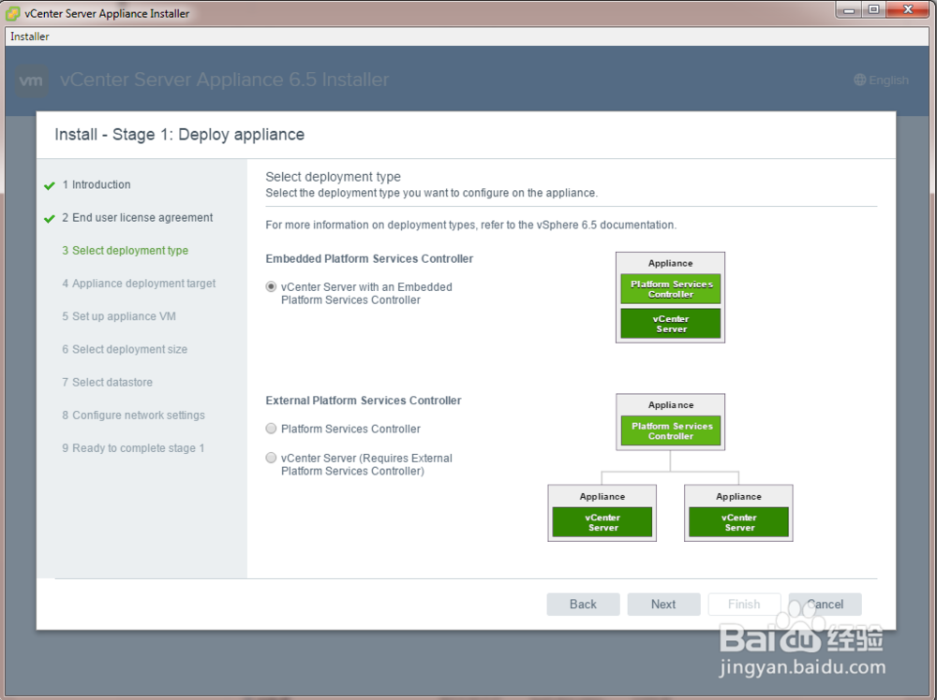This screenshot has width=937, height=700.
Task: Open step 4 Appliance deployment target
Action: coord(139,284)
